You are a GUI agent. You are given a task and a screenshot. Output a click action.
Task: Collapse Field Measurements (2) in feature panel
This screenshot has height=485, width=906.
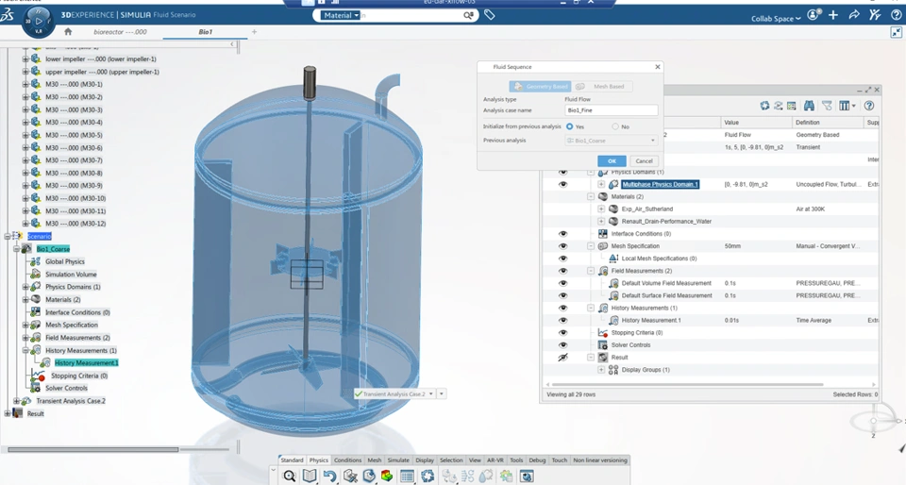(x=591, y=271)
